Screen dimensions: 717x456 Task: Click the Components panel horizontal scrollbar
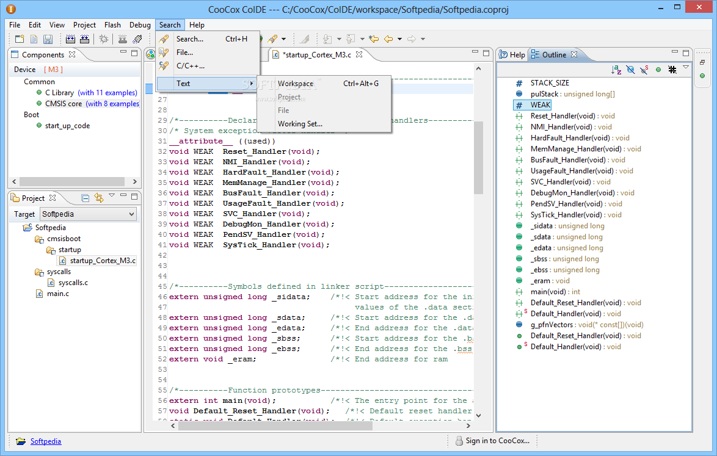coord(72,181)
